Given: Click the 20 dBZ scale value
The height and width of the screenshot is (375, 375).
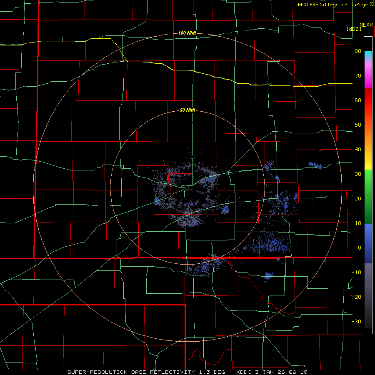Looking at the screenshot, I should (x=358, y=198).
